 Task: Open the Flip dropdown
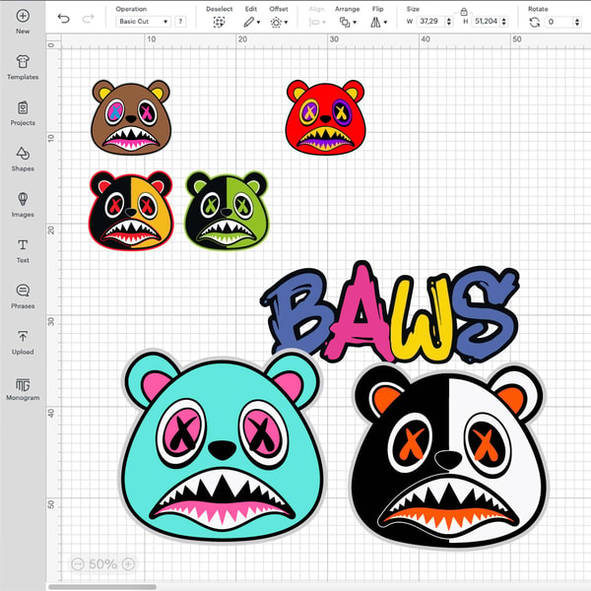378,23
